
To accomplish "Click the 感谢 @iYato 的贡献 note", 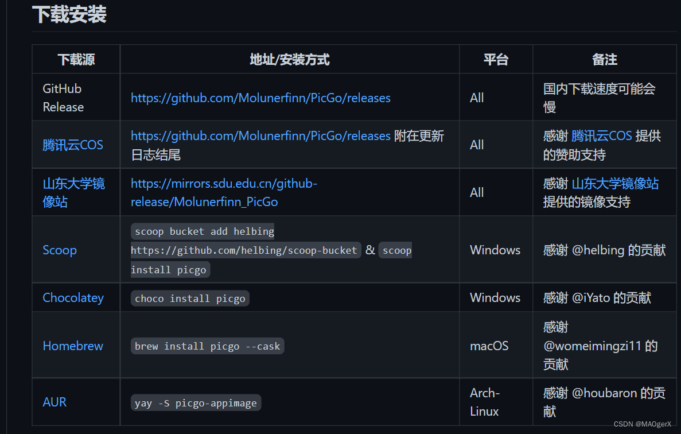I will tap(597, 297).
